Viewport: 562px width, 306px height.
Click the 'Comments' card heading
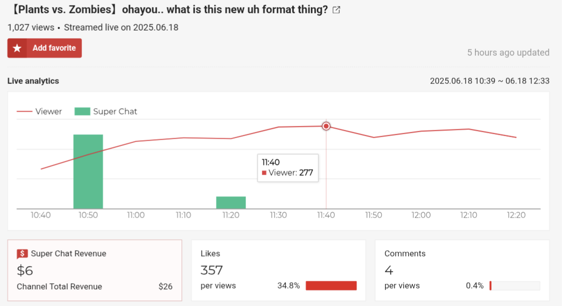tap(405, 253)
